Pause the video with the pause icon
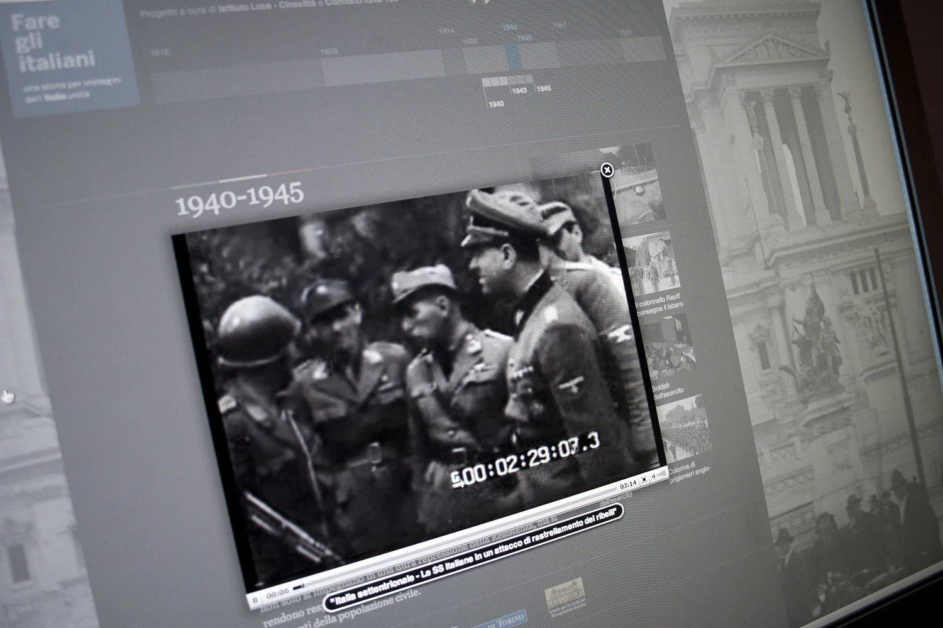The image size is (943, 628). (x=255, y=600)
